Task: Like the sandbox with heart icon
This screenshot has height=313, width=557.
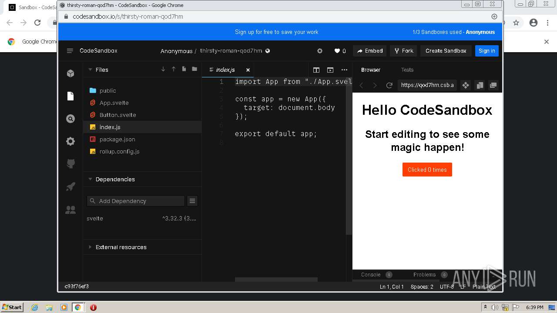Action: click(337, 51)
